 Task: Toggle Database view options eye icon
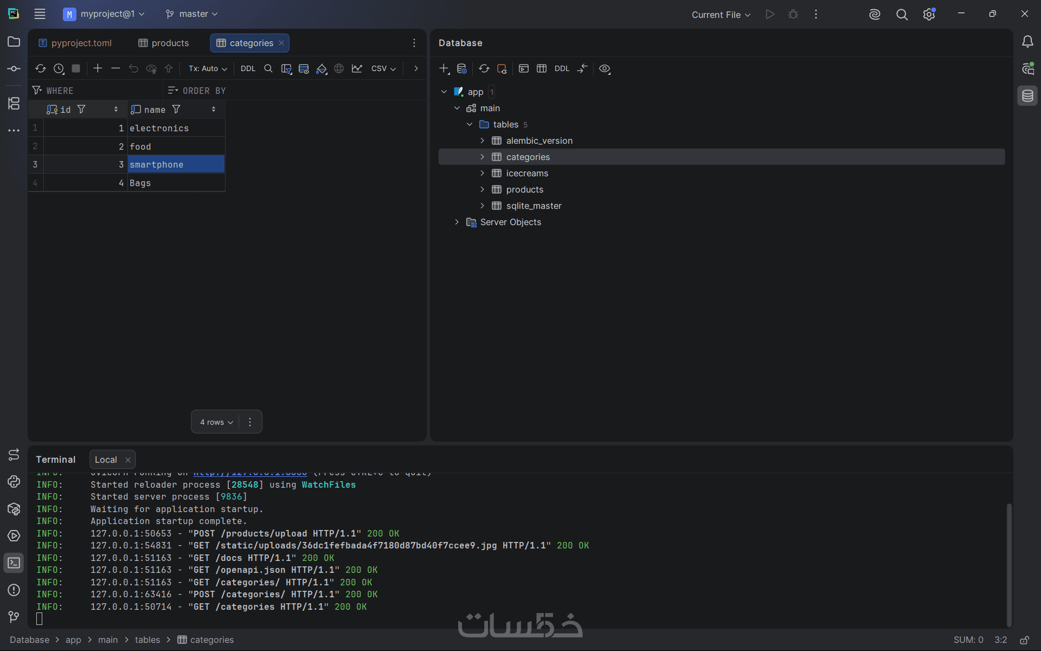click(605, 68)
